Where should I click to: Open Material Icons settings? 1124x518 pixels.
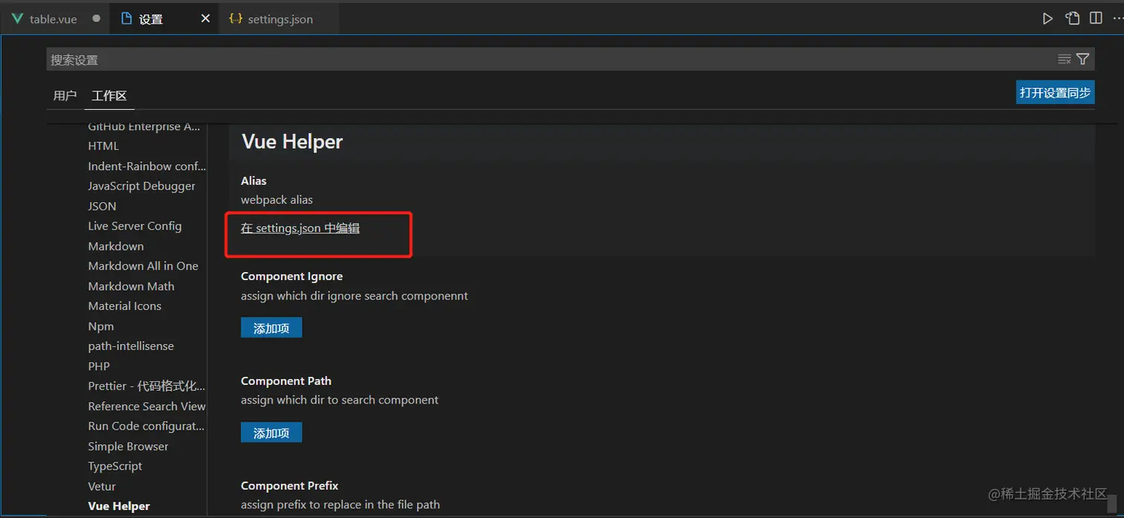click(x=124, y=306)
